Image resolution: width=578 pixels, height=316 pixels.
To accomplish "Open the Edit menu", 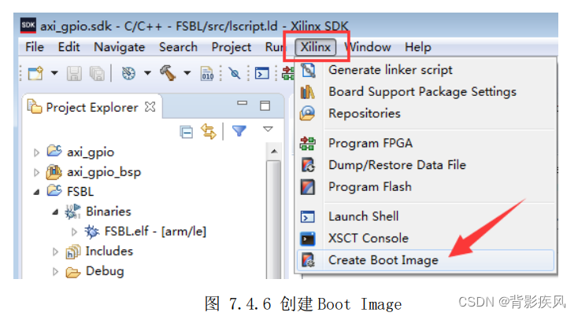I will tap(69, 47).
